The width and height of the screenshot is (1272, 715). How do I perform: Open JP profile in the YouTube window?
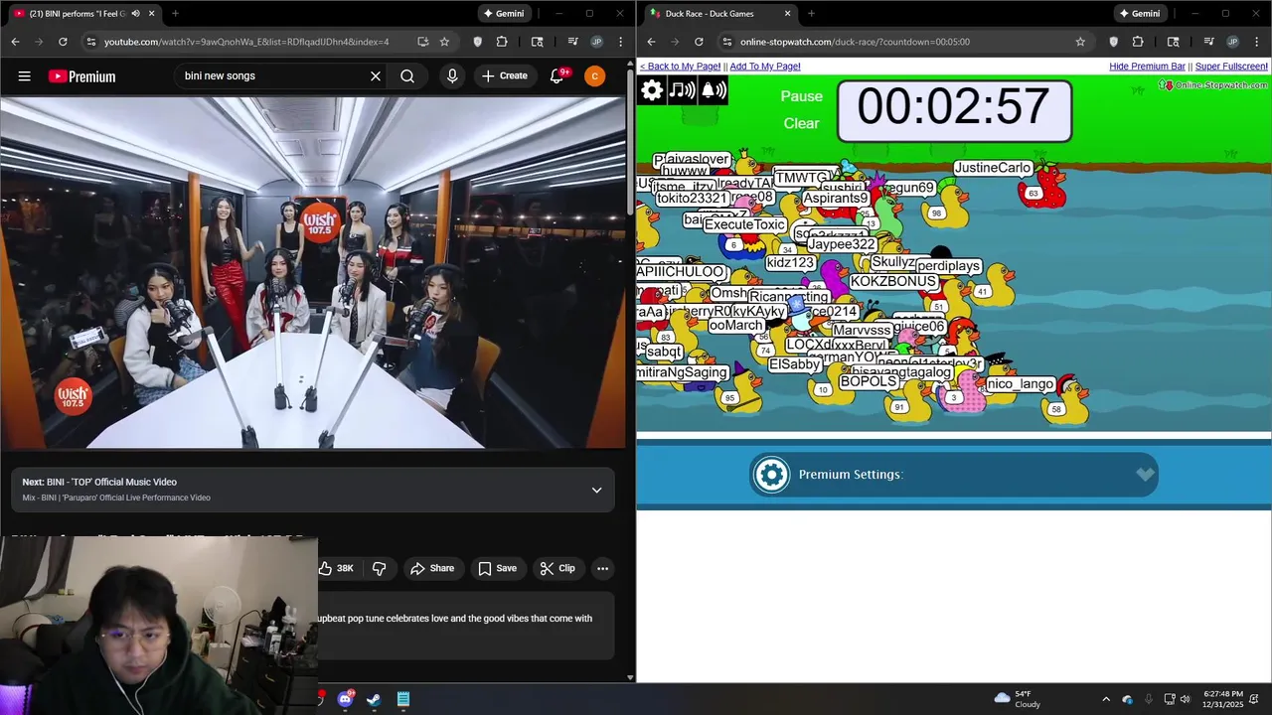click(596, 42)
